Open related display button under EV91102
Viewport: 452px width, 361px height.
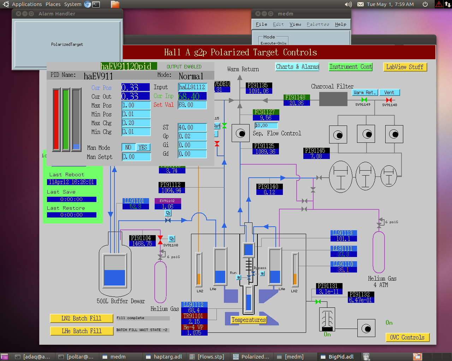[168, 213]
